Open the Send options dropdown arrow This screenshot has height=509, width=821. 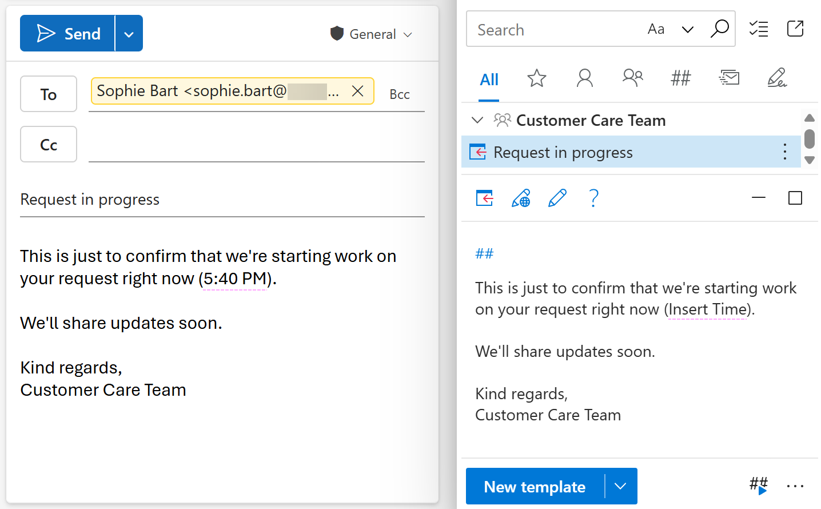(129, 33)
